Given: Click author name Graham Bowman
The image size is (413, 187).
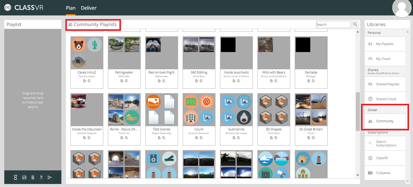Looking at the screenshot, I should 199,133.
